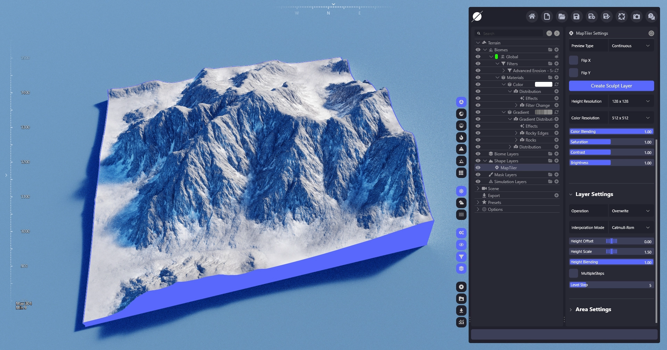Enable the MultipleSteps checkbox

(574, 273)
